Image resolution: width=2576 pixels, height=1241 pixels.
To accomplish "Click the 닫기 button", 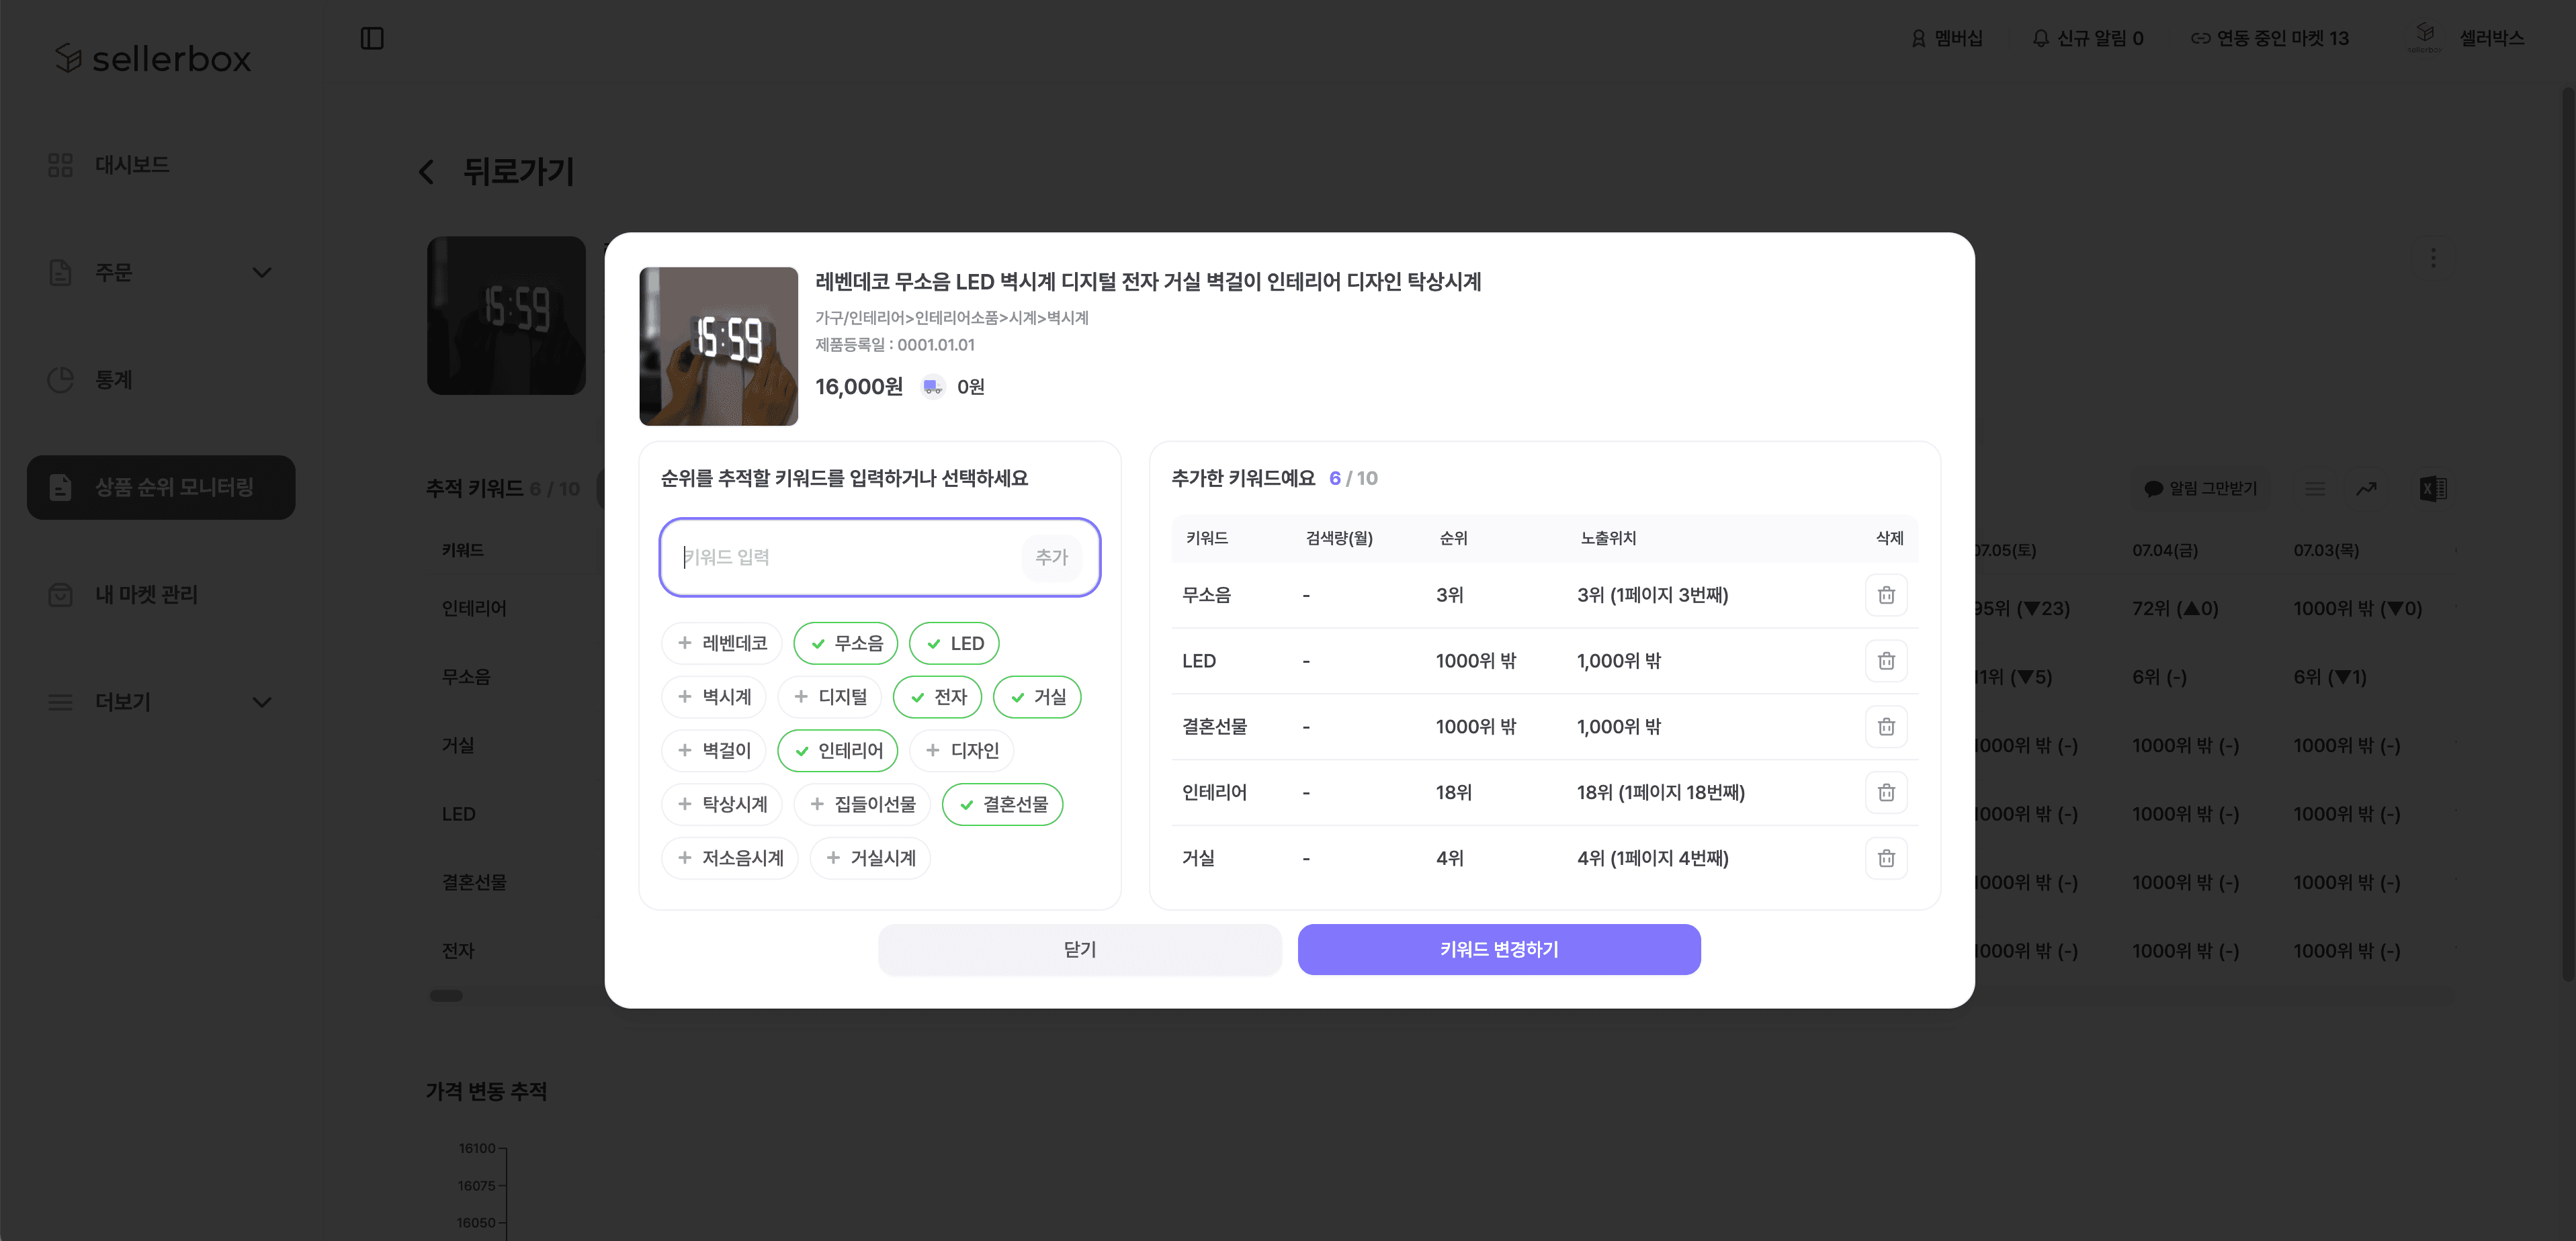I will (x=1080, y=950).
